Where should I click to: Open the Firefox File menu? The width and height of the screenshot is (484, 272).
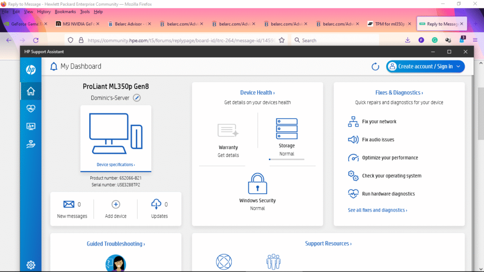coord(5,12)
